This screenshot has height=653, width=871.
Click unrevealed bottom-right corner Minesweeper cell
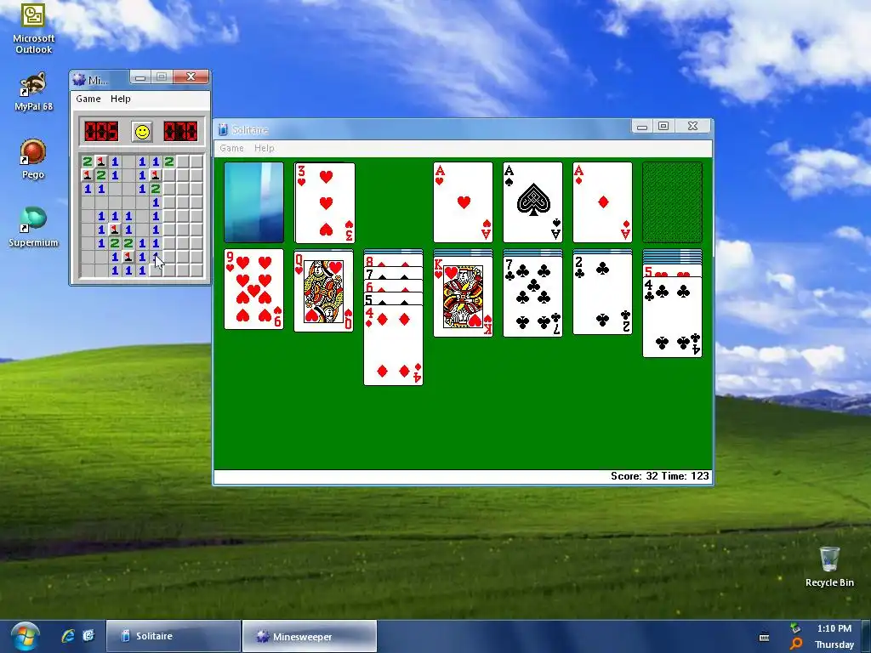(196, 270)
